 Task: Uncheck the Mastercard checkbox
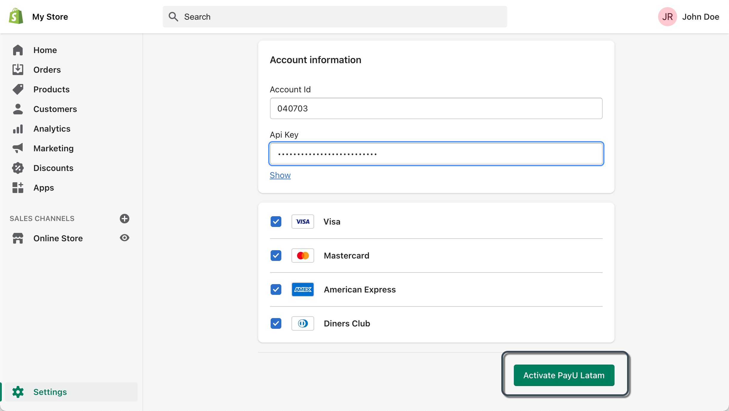(276, 256)
